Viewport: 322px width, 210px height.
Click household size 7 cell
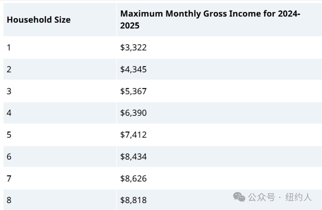pos(60,178)
